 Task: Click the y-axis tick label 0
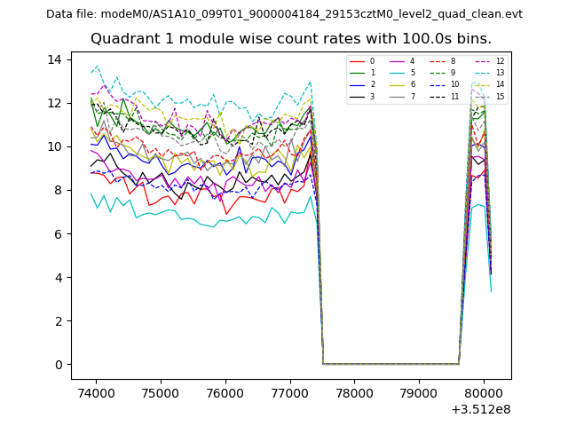[x=58, y=365]
